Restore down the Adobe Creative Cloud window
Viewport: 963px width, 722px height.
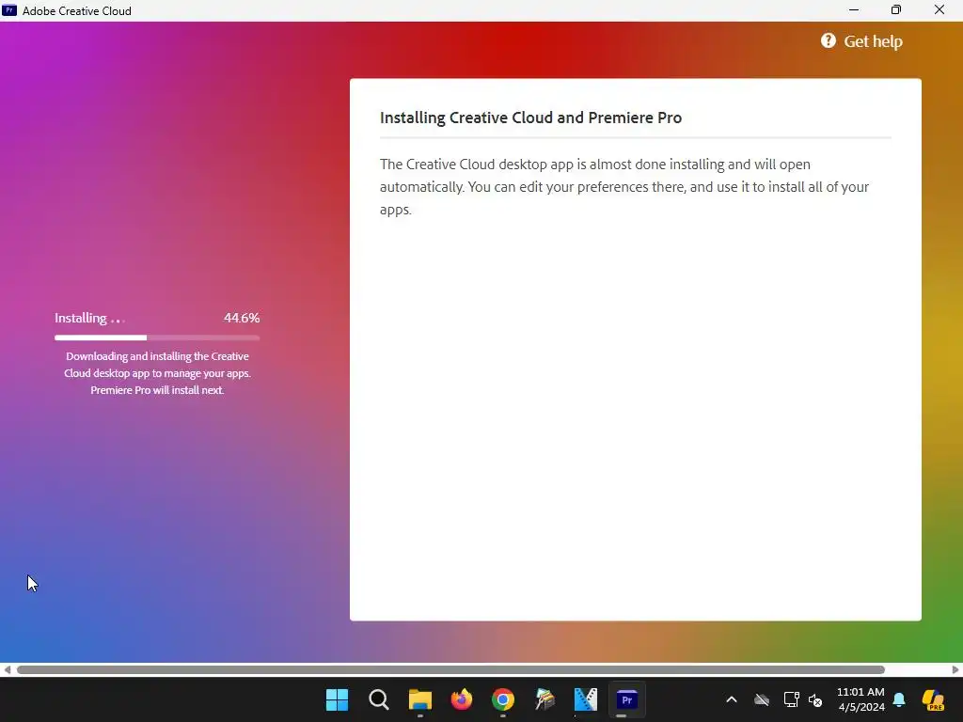(x=896, y=9)
